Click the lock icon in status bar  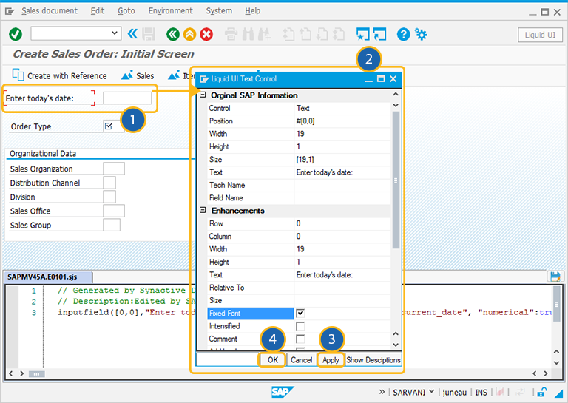(542, 392)
